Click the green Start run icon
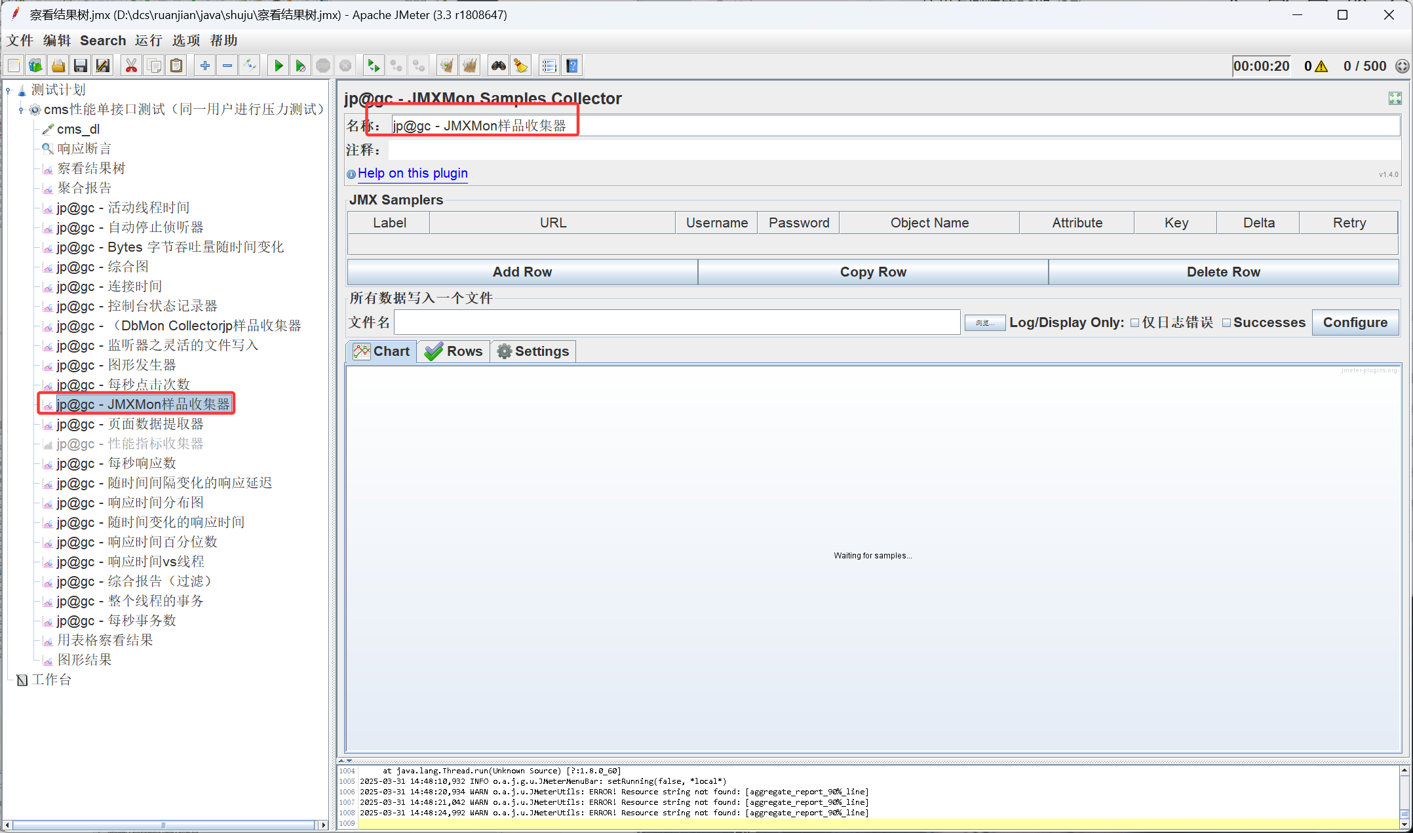The height and width of the screenshot is (833, 1413). pos(279,66)
